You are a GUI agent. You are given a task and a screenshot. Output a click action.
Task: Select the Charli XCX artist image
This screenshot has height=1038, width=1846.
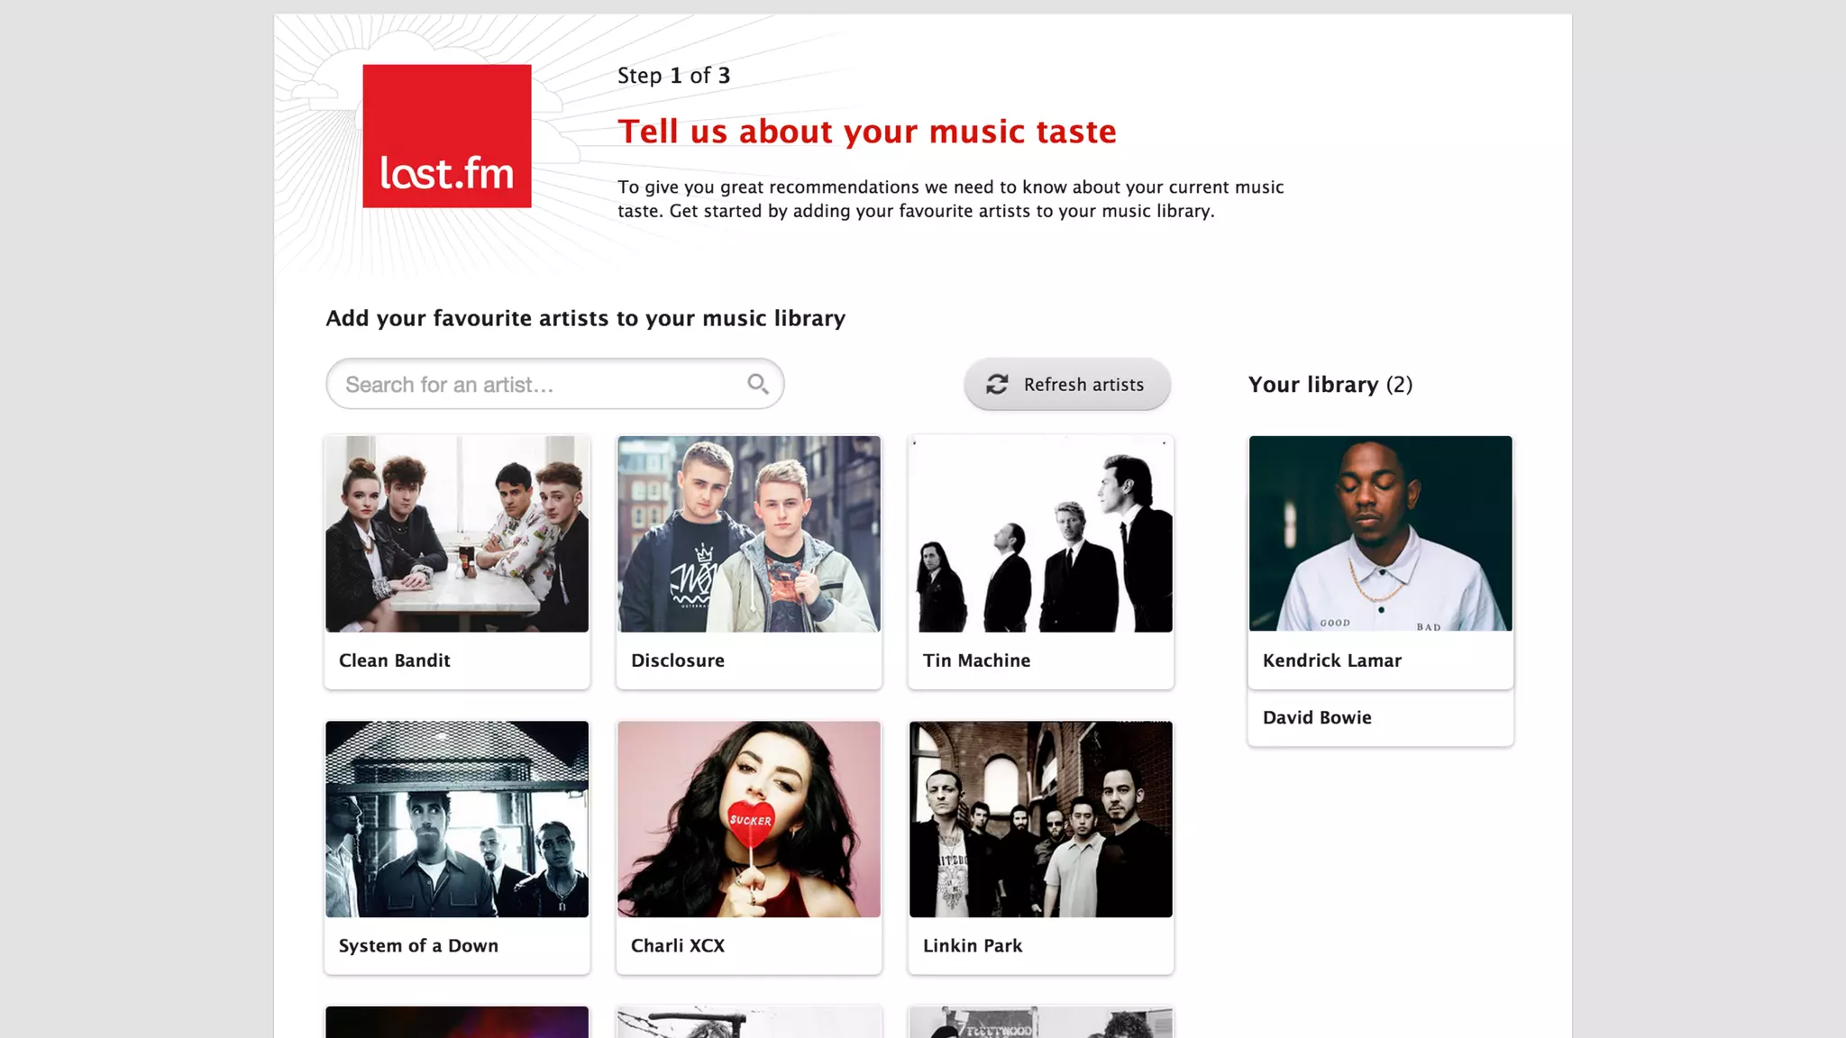point(748,818)
